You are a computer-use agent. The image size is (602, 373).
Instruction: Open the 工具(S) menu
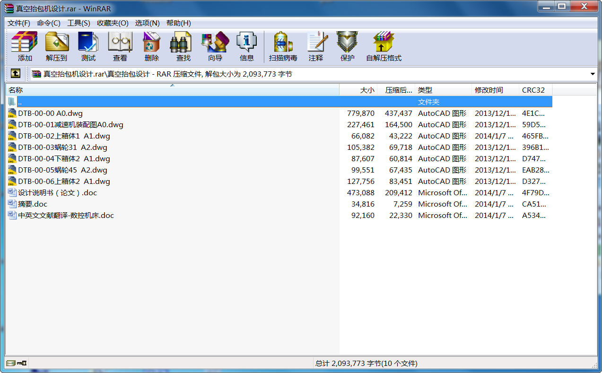tap(79, 23)
